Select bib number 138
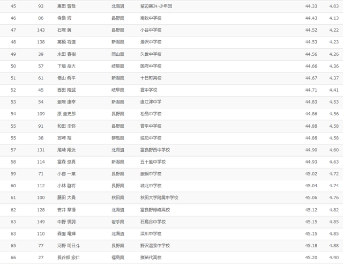This screenshot has width=343, height=264. pos(41,42)
